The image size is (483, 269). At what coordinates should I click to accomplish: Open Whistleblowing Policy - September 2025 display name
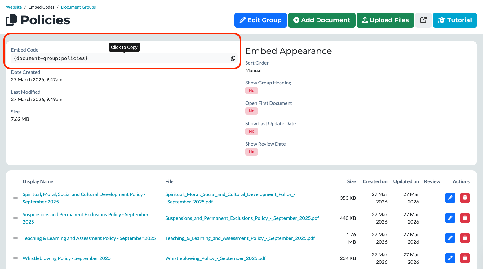[x=67, y=258]
